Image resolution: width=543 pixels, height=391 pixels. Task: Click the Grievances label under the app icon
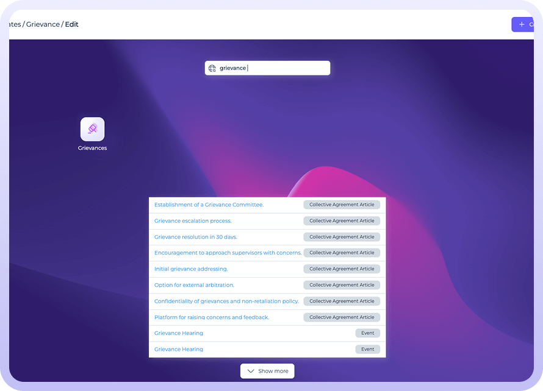(x=92, y=148)
